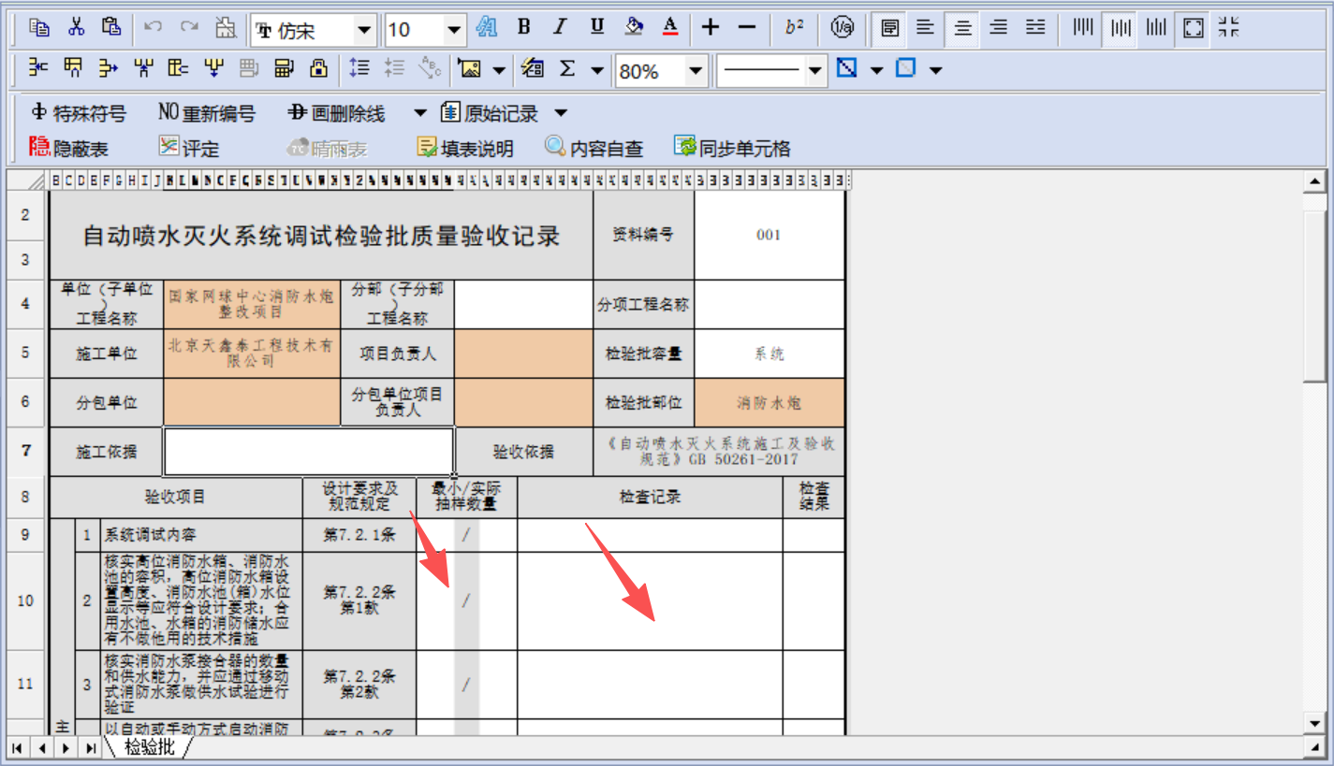1334x766 pixels.
Task: Toggle bold formatting
Action: pyautogui.click(x=524, y=28)
